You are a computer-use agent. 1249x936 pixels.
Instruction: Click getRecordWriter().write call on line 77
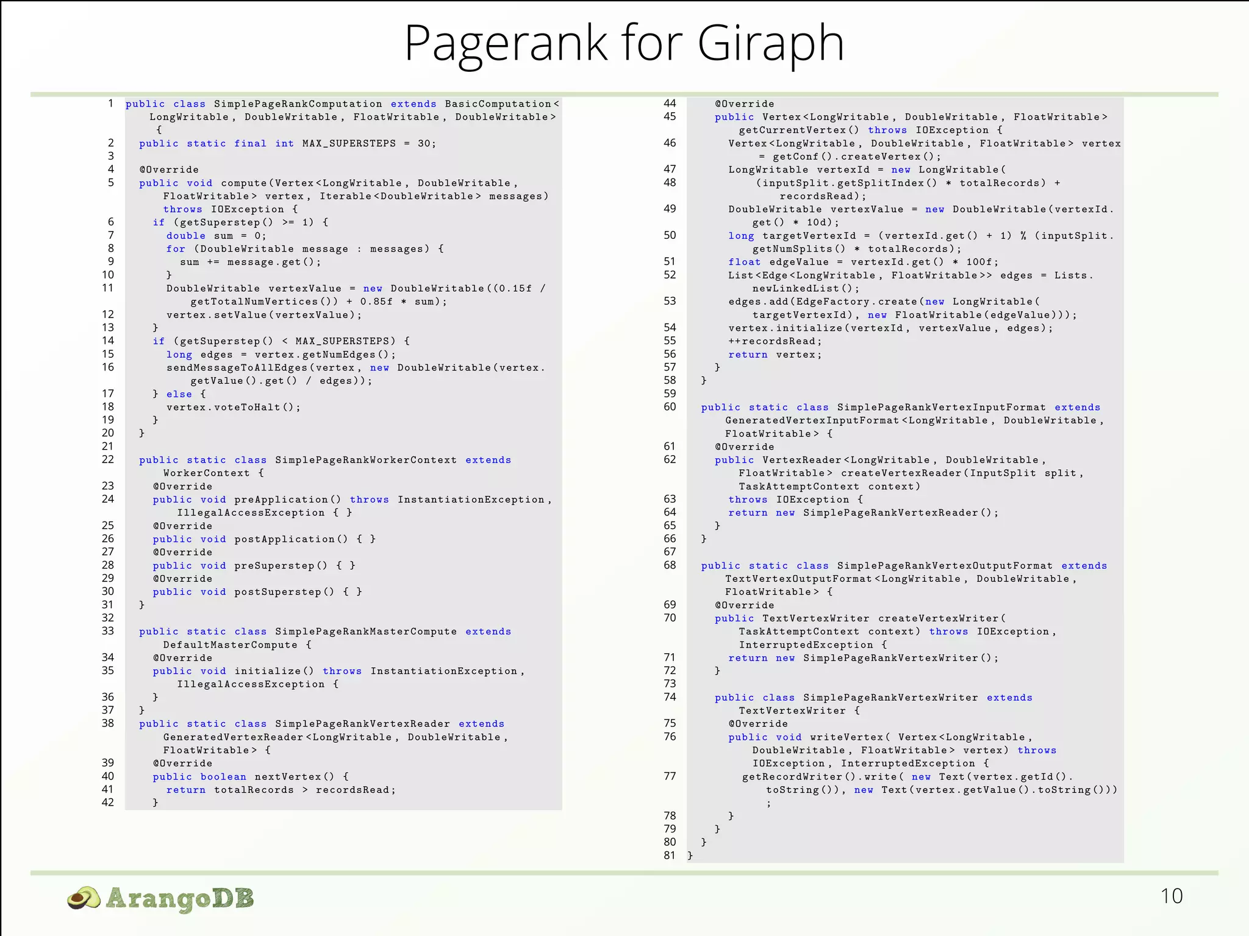pos(820,777)
